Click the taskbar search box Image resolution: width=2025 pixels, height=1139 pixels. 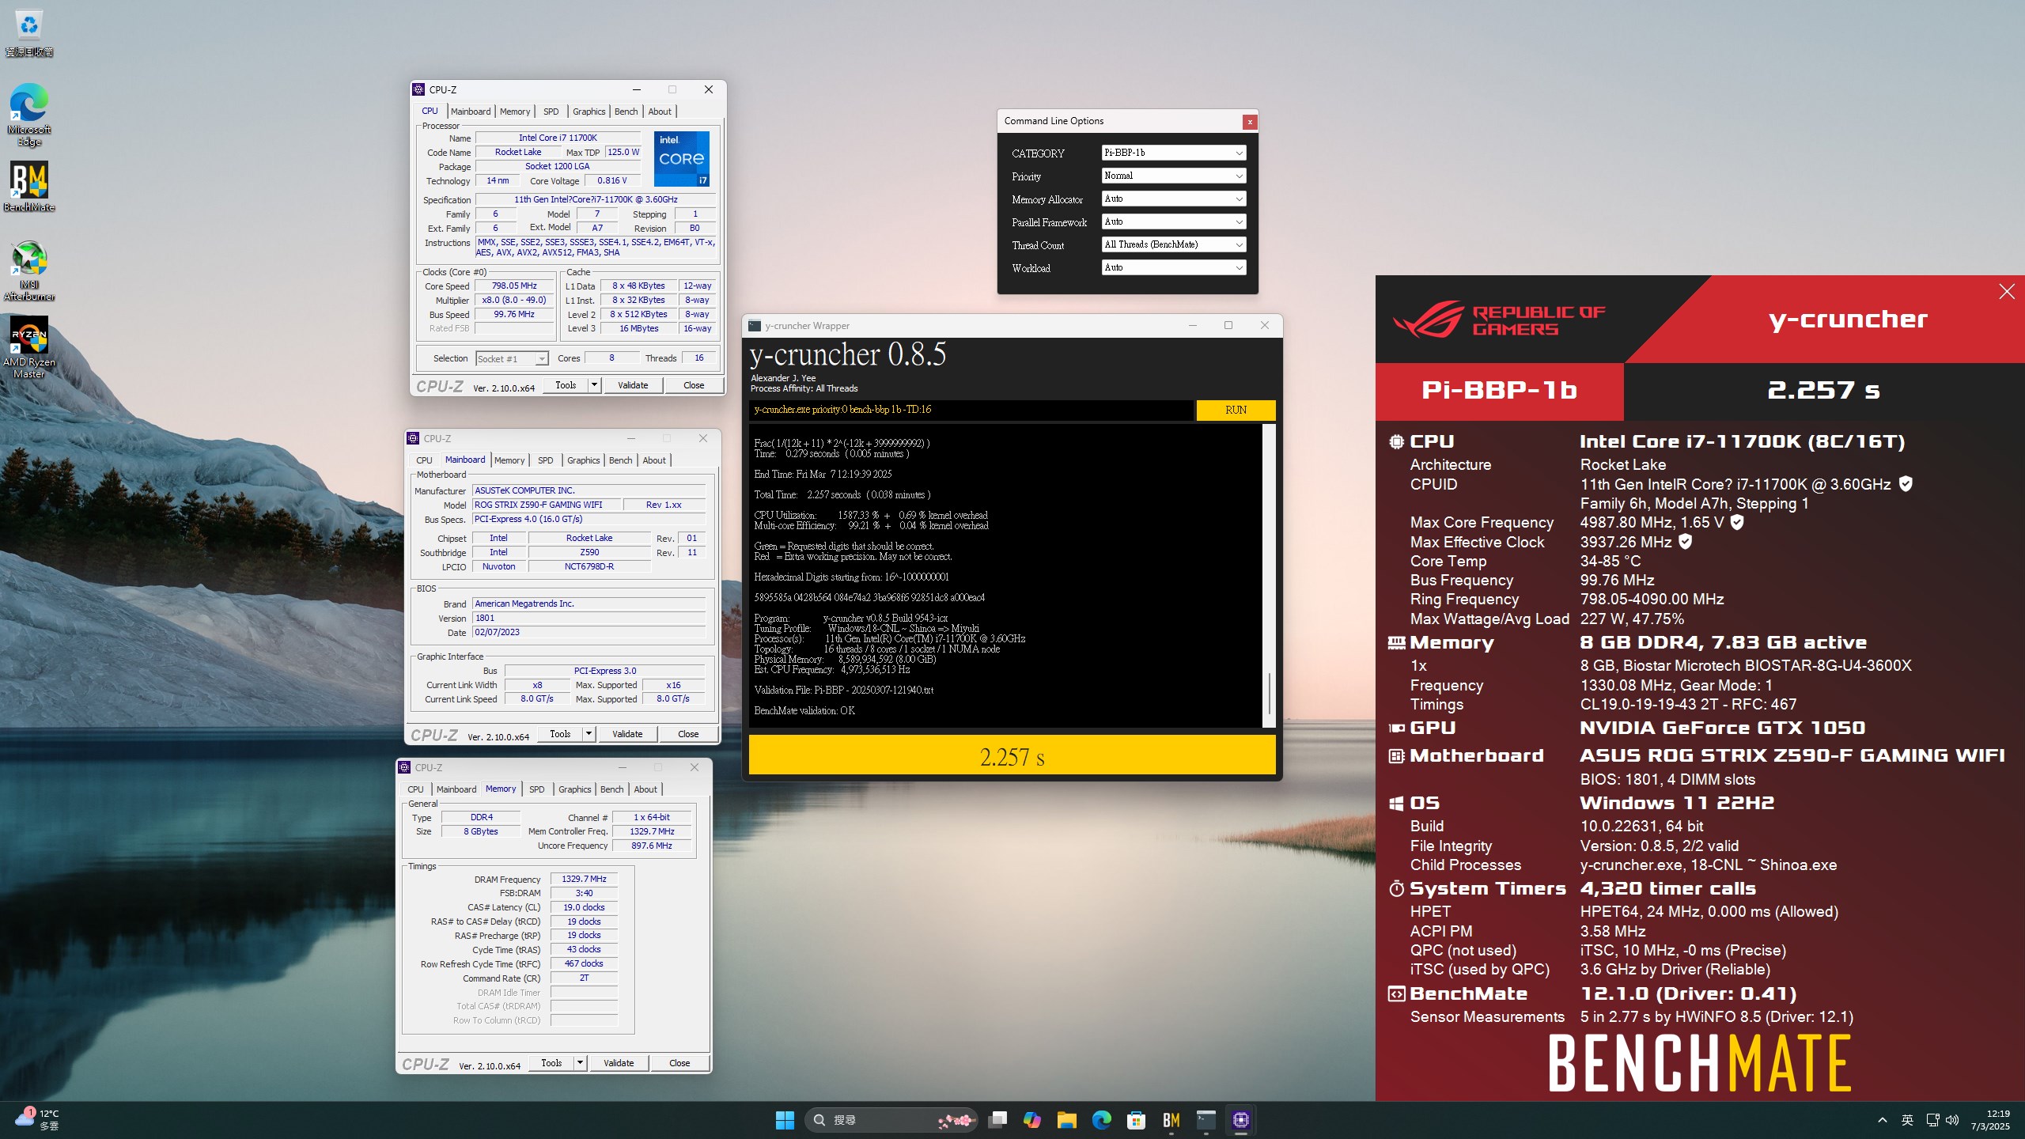892,1119
